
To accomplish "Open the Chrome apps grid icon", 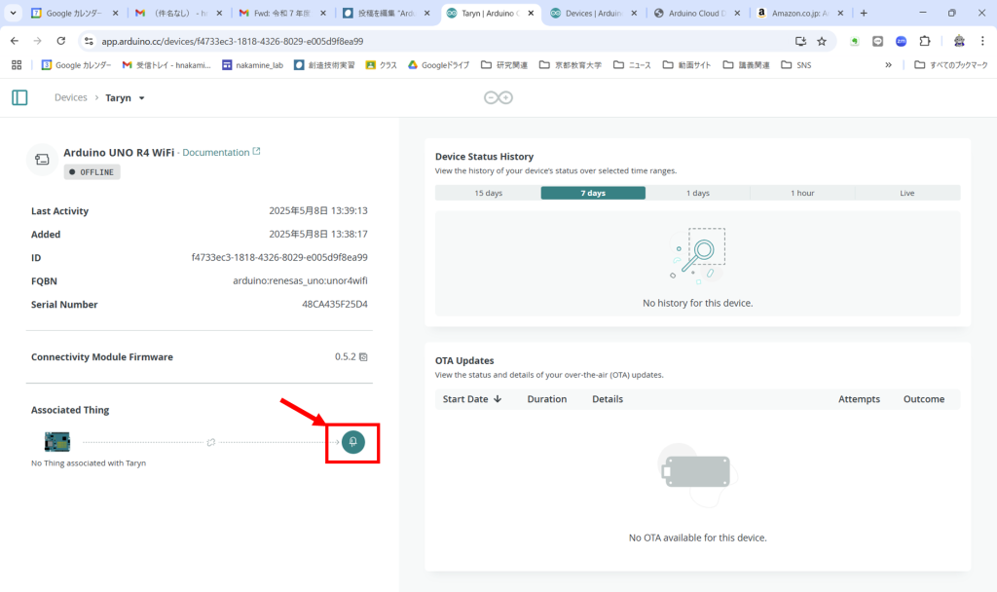I will [x=16, y=65].
